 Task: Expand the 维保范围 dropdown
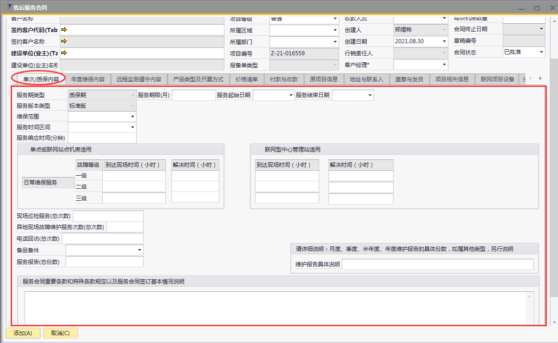[x=132, y=117]
